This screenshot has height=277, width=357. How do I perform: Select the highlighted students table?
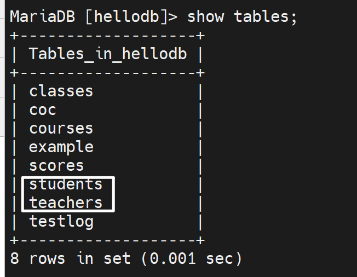click(66, 184)
